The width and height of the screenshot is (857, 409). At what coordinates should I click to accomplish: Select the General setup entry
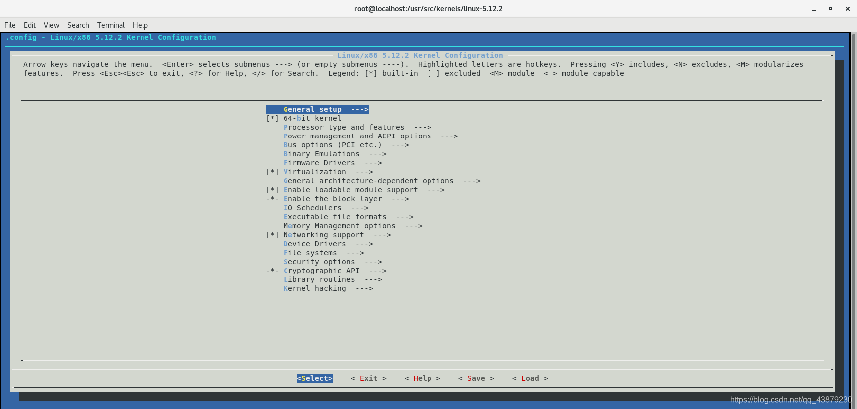pyautogui.click(x=317, y=109)
